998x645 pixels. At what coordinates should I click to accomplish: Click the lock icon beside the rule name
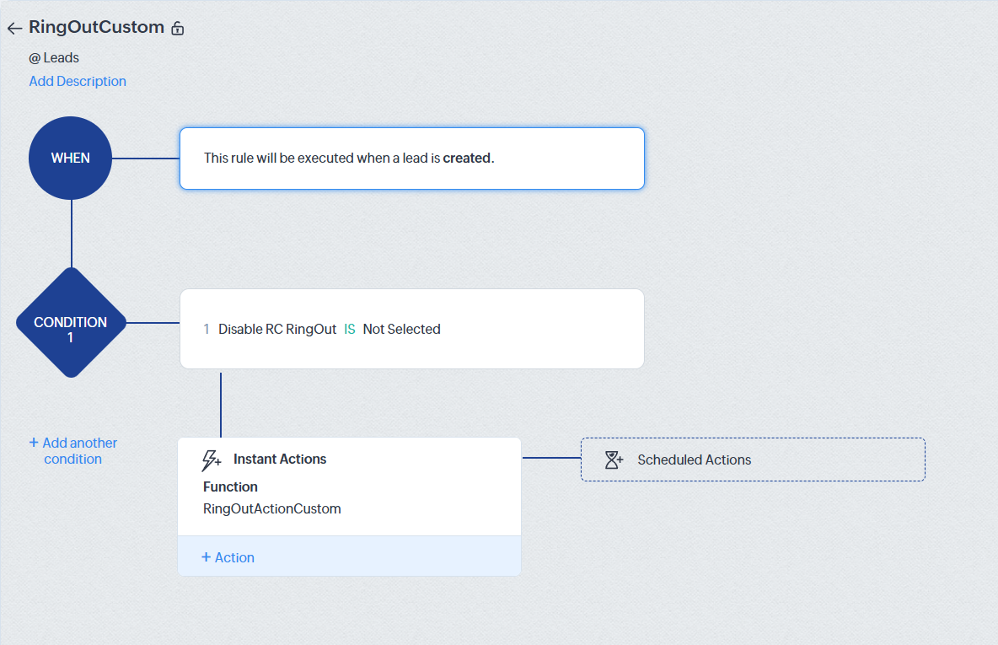[178, 28]
